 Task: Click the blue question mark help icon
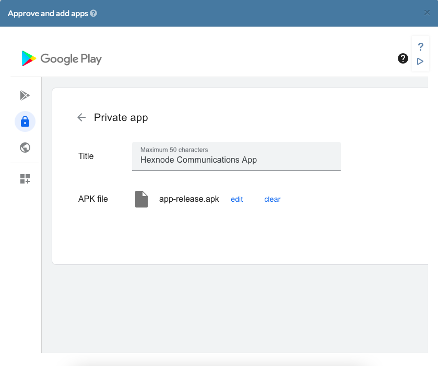click(x=420, y=46)
